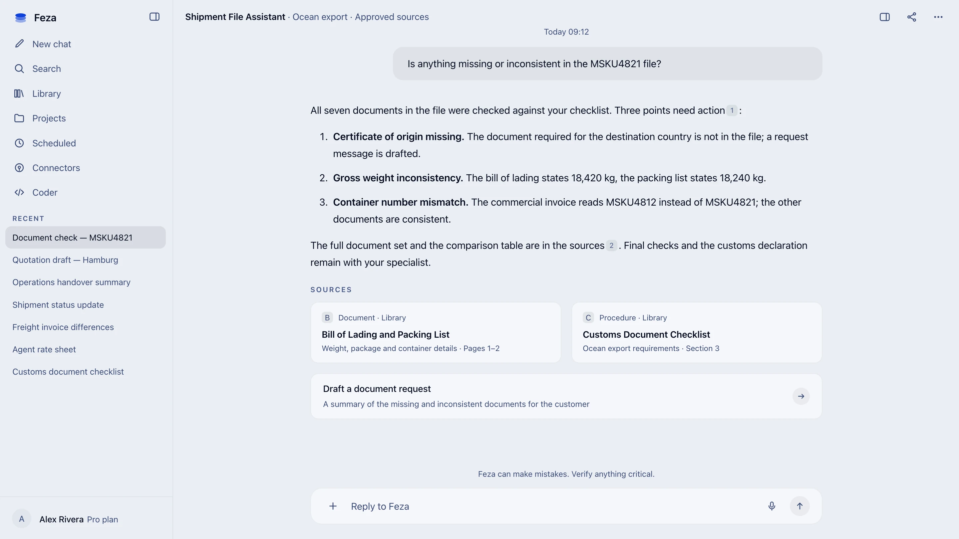Open Bill of Lading and Packing List source
The height and width of the screenshot is (539, 959).
(x=436, y=333)
